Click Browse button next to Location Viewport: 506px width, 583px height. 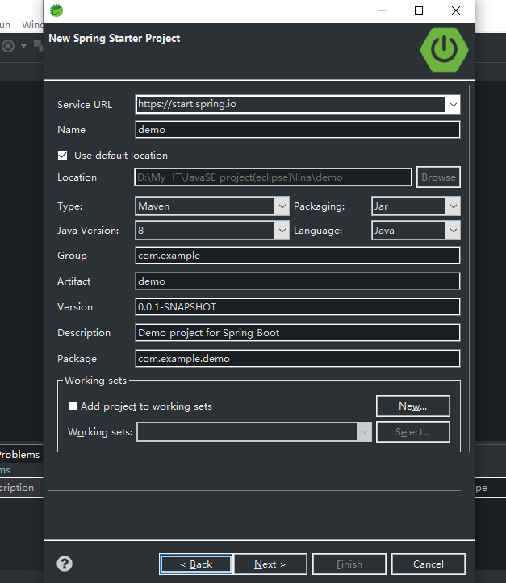(438, 177)
